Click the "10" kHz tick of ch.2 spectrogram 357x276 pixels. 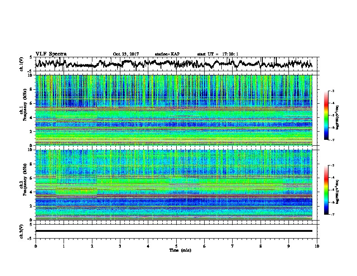pyautogui.click(x=31, y=150)
